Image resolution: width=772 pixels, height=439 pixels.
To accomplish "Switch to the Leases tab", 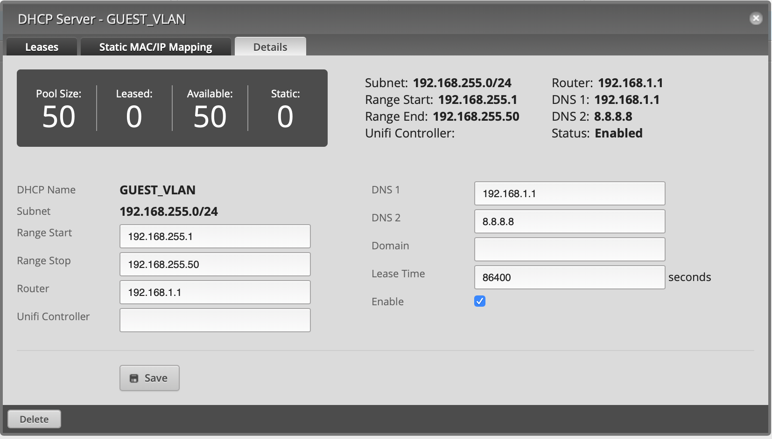I will [42, 47].
